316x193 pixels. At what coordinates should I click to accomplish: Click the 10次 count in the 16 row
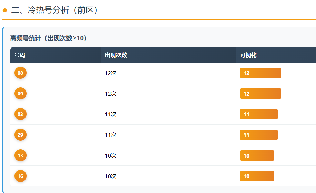(111, 176)
